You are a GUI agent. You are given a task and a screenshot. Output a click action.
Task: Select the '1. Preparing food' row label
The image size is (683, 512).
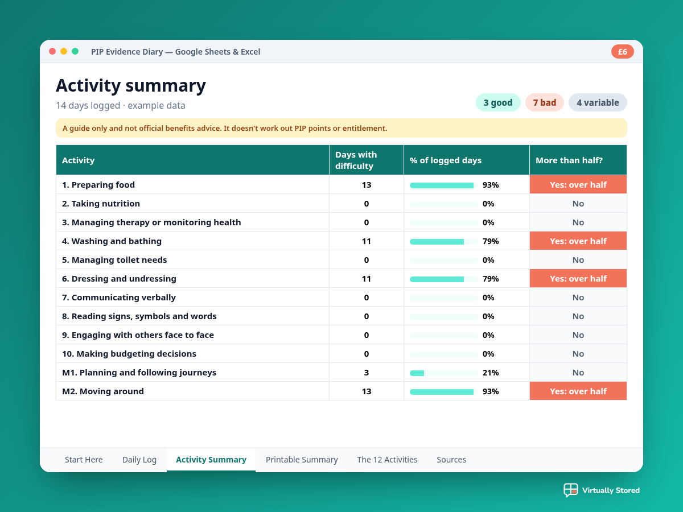pyautogui.click(x=98, y=185)
